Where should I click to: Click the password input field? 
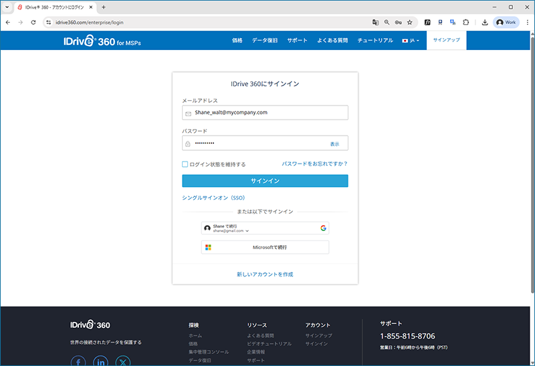point(265,143)
